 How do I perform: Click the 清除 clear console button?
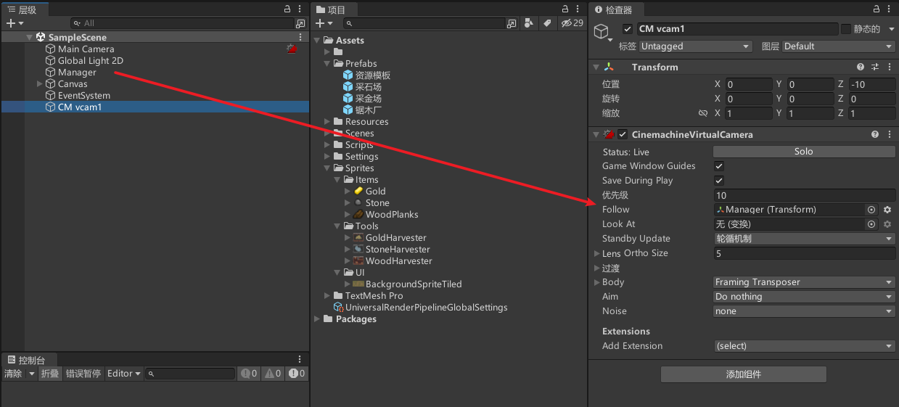click(x=13, y=374)
